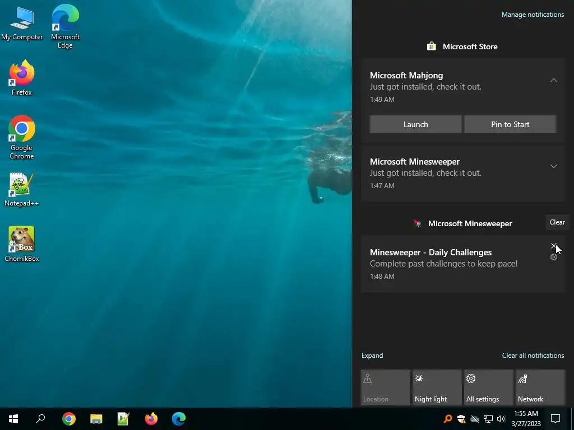Image resolution: width=574 pixels, height=430 pixels.
Task: Expand the quick actions panel
Action: tap(372, 356)
